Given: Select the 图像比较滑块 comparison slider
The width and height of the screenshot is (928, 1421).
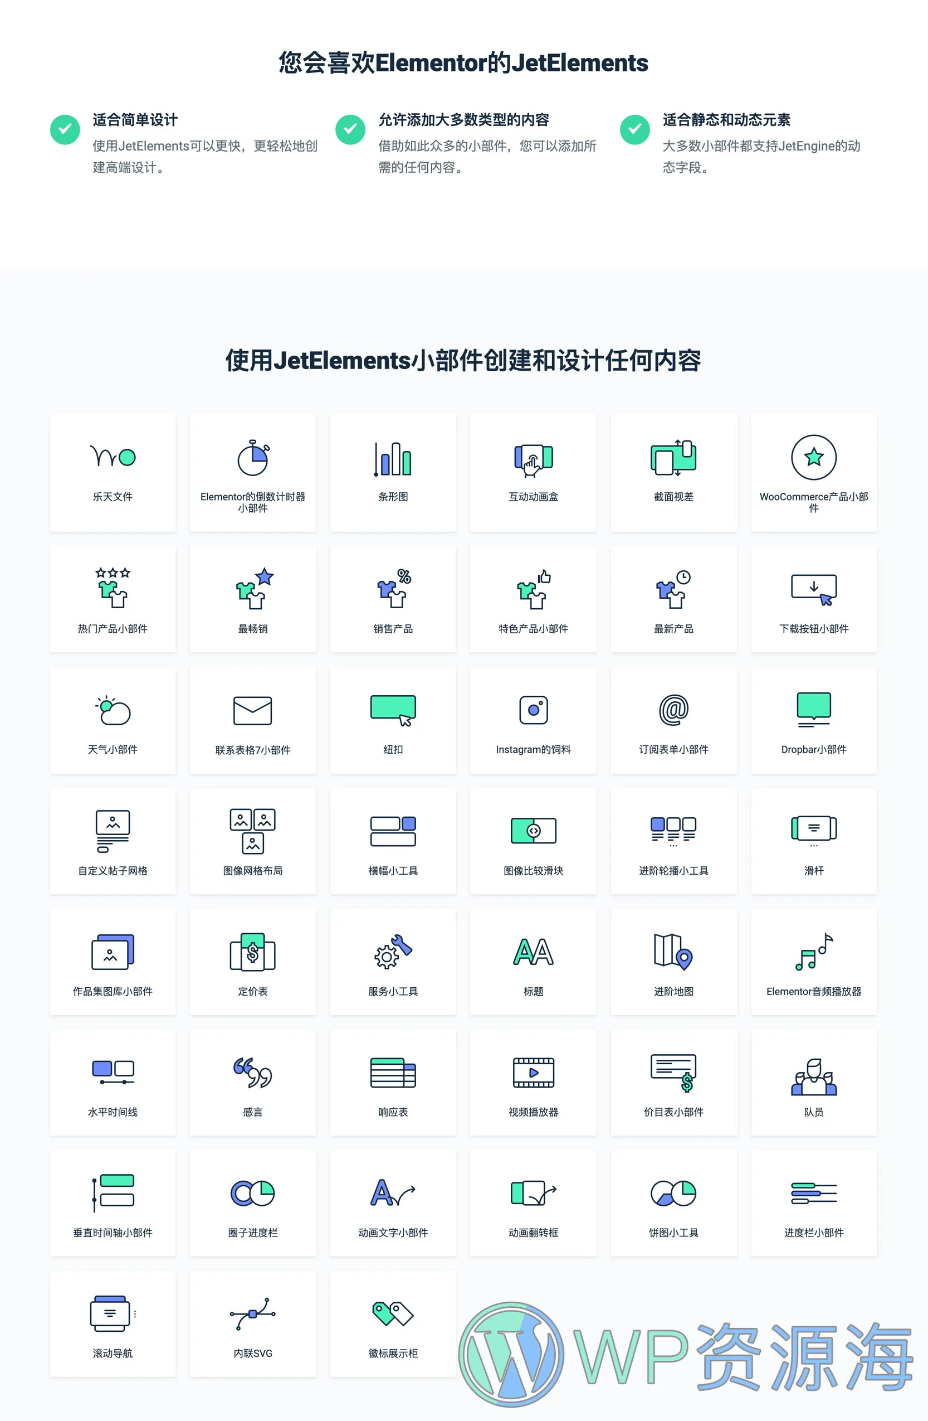Looking at the screenshot, I should click(533, 841).
